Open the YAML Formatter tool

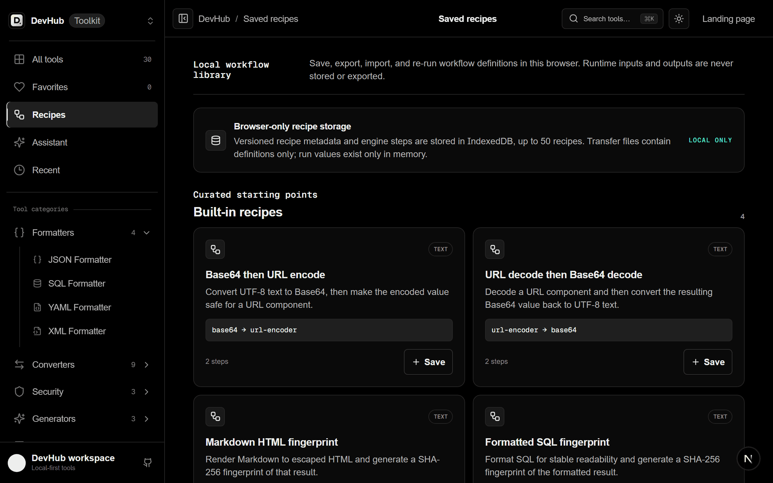click(x=92, y=307)
